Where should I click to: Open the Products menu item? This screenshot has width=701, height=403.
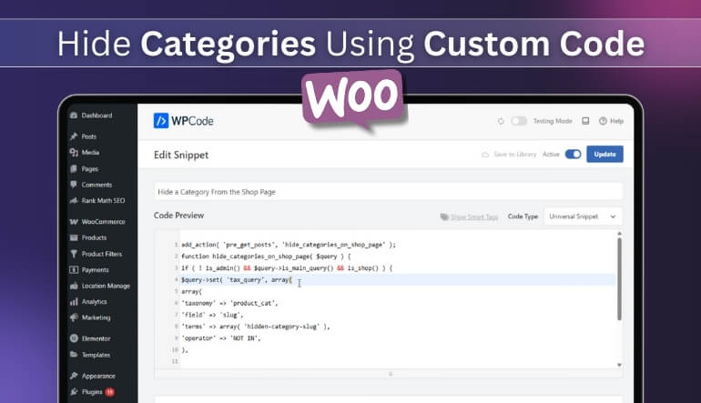(x=94, y=237)
